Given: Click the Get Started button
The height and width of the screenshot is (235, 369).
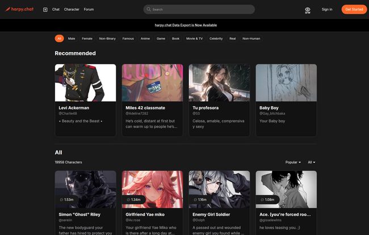Looking at the screenshot, I should click(354, 10).
